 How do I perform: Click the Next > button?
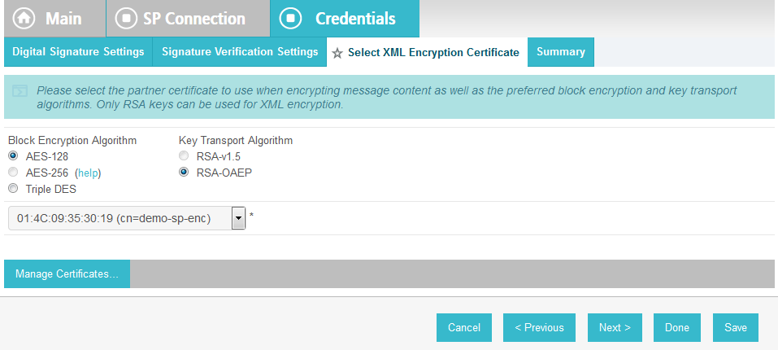tap(615, 328)
